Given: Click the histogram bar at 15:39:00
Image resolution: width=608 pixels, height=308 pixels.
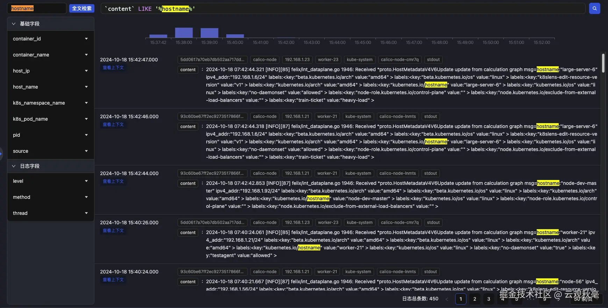Looking at the screenshot, I should point(209,33).
